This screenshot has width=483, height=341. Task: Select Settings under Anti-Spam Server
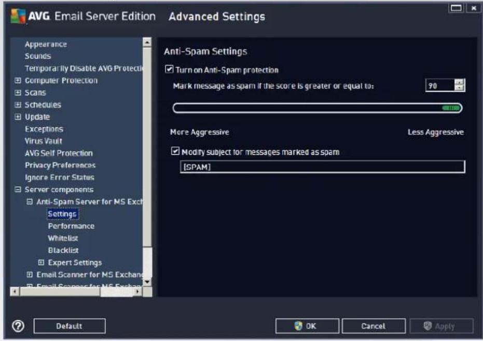pyautogui.click(x=63, y=214)
